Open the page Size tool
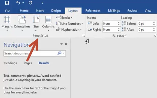 36,23
